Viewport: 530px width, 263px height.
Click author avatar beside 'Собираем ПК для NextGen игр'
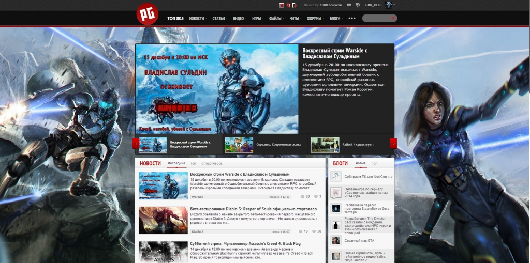pos(335,176)
